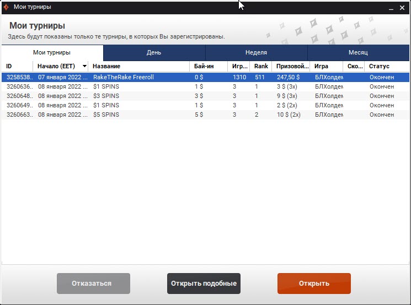Screen dimensions: 411x305
Task: Close the Мои турниры window
Action: pyautogui.click(x=402, y=8)
